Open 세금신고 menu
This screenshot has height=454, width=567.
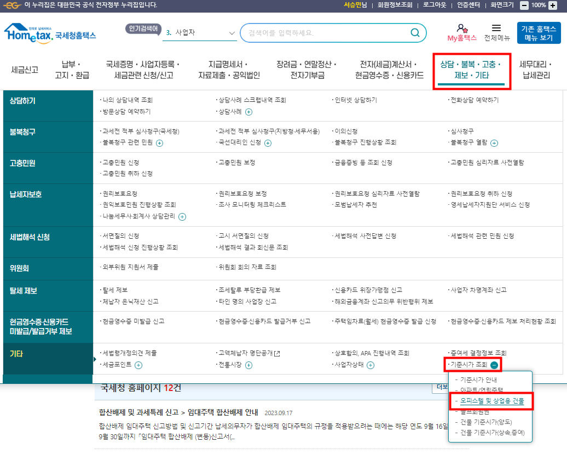pos(25,70)
